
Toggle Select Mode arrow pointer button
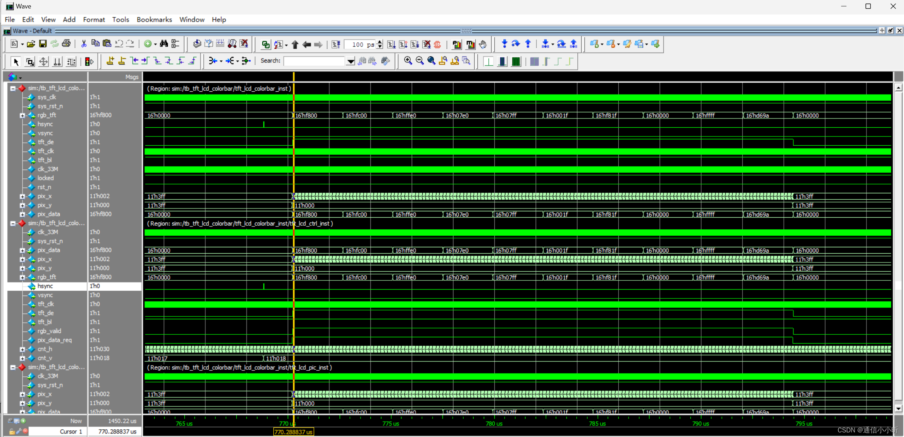tap(16, 62)
